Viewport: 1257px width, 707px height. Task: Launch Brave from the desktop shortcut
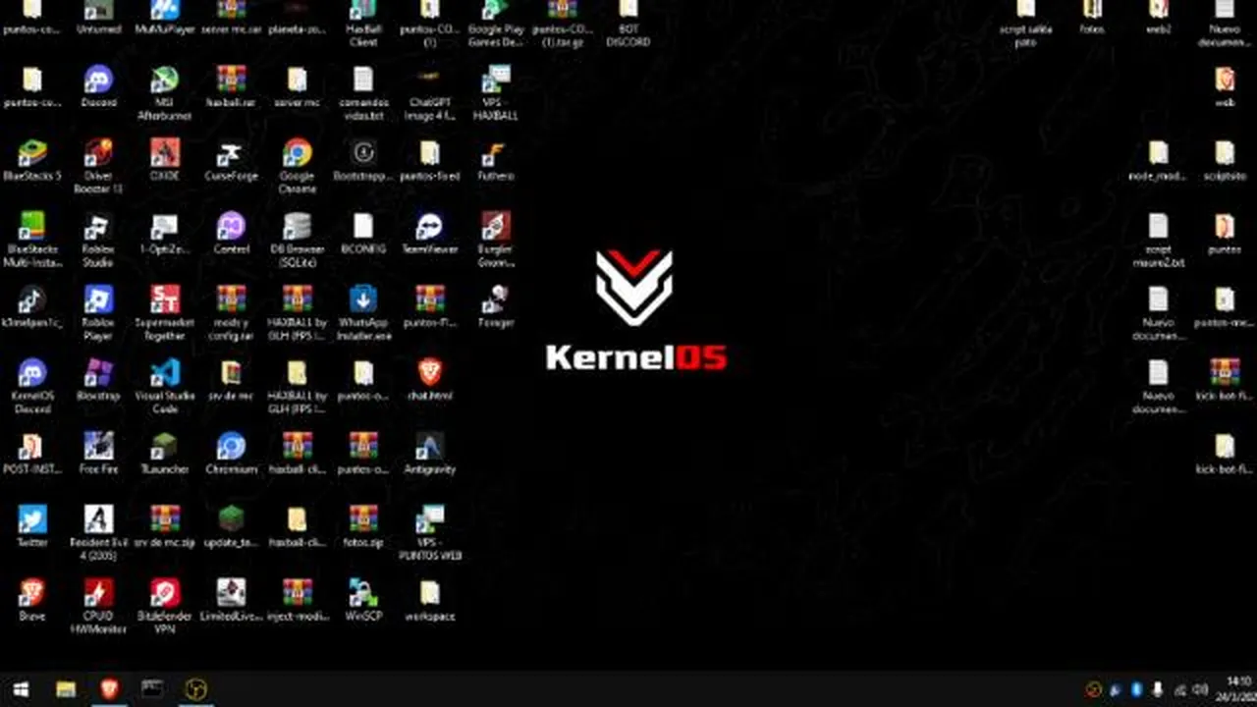tap(32, 600)
